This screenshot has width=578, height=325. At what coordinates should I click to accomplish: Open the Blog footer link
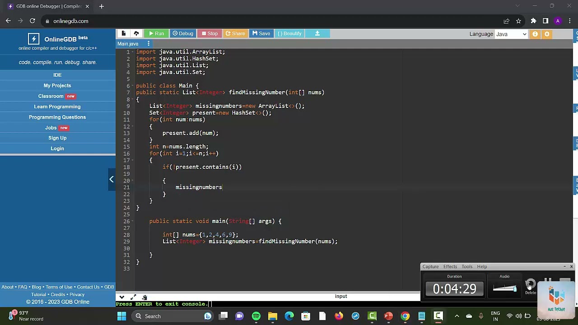pyautogui.click(x=37, y=287)
